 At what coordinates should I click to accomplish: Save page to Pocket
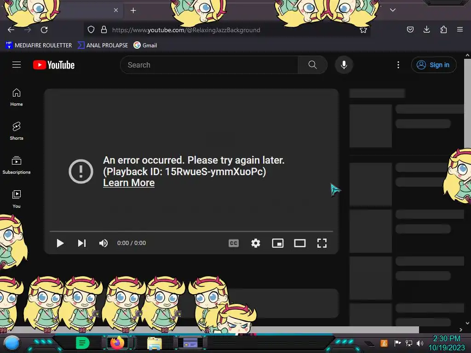point(410,29)
